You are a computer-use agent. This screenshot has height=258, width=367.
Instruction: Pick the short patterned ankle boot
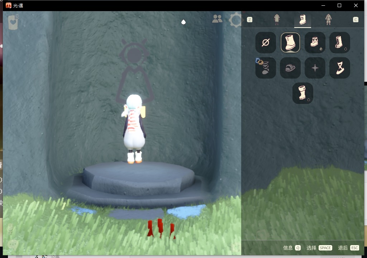315,43
